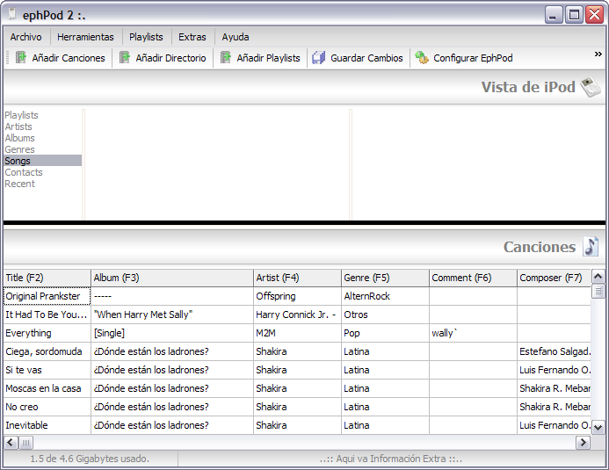This screenshot has width=609, height=470.
Task: Select the "Original Prankster" title cell
Action: (47, 296)
